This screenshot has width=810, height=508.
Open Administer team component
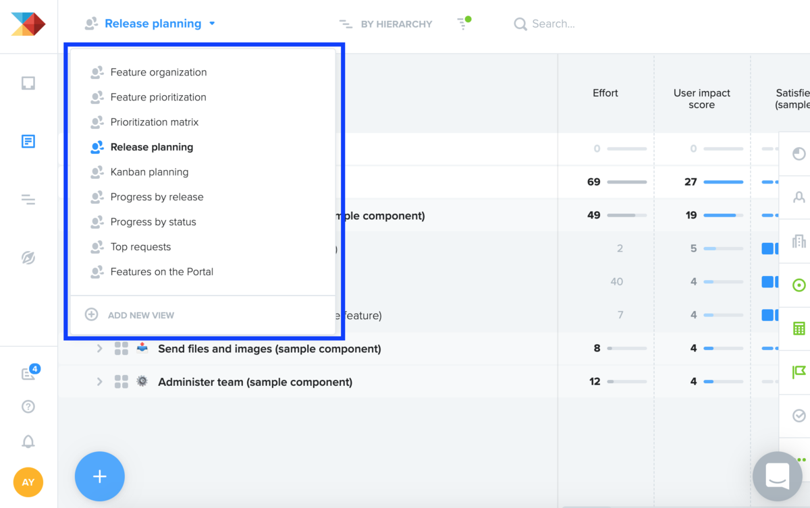click(255, 382)
